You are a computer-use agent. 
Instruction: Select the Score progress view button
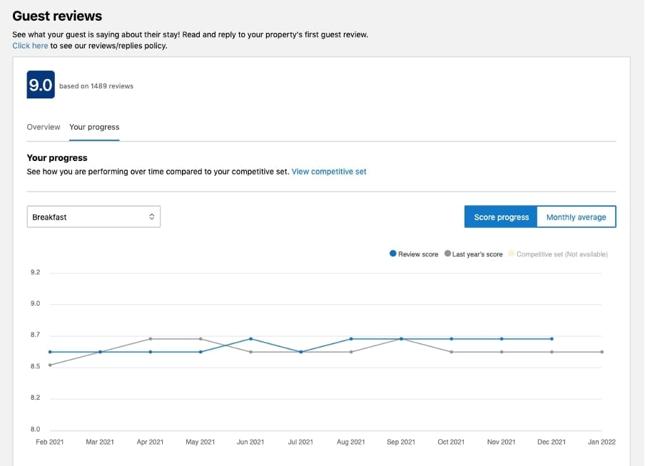click(501, 217)
